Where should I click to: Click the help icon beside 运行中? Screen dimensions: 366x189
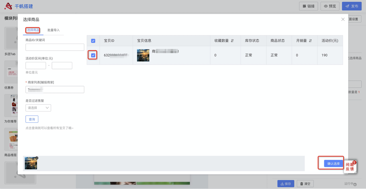[355, 184]
